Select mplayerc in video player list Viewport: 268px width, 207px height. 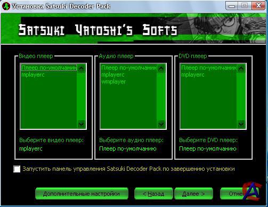pyautogui.click(x=33, y=74)
